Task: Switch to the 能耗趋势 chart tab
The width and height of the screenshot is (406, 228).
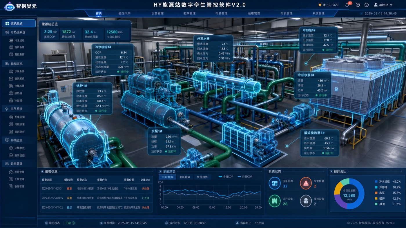Action: pos(185,177)
